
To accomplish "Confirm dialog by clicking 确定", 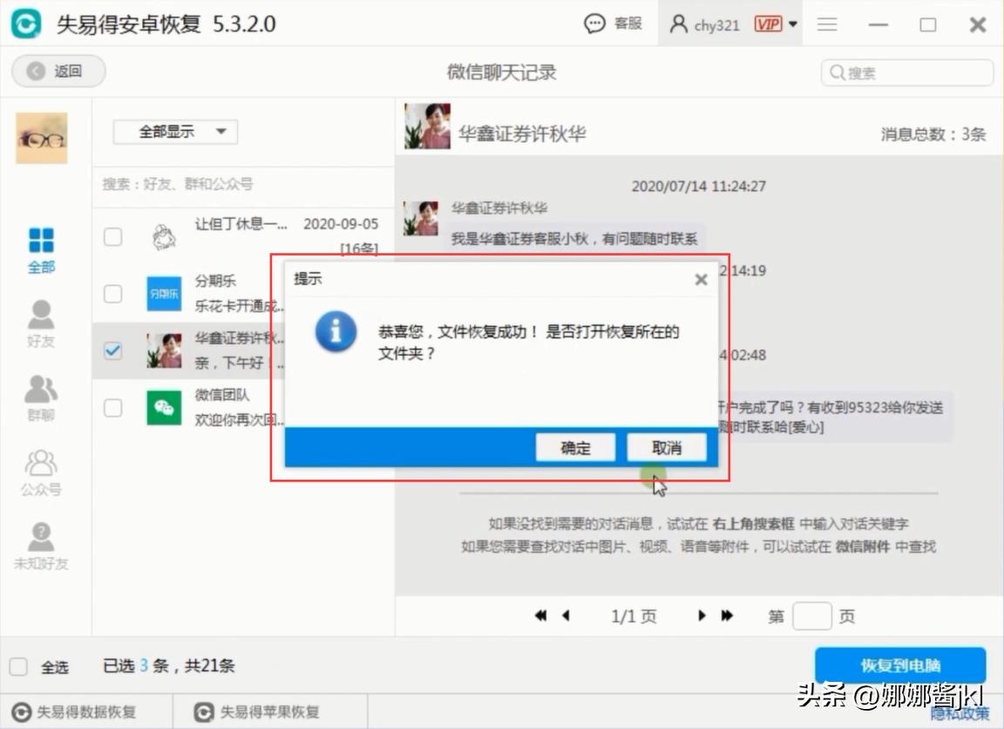I will tap(574, 447).
